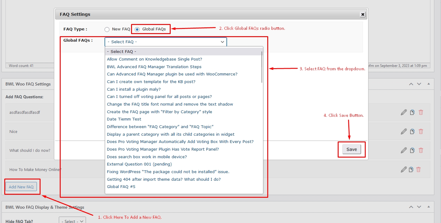Delete the "Nice" FAQ using its trash icon
The width and height of the screenshot is (441, 223).
click(421, 131)
